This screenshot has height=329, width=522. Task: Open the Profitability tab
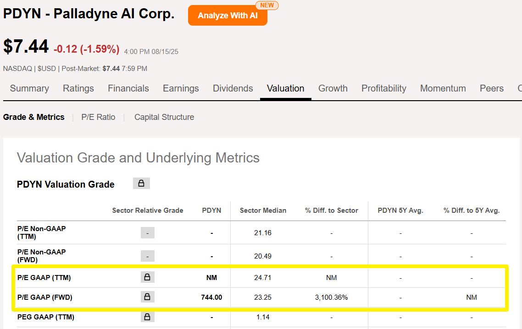384,88
